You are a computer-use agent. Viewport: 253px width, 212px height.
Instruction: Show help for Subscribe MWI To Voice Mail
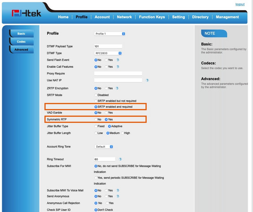point(118,190)
